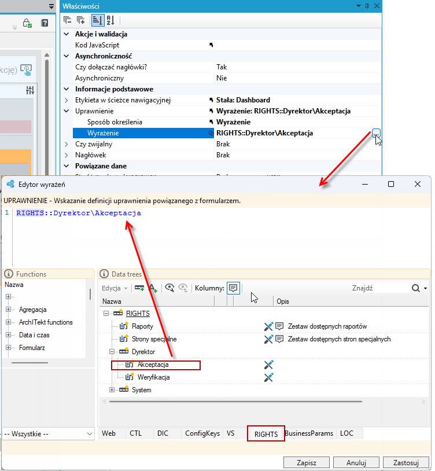Image resolution: width=435 pixels, height=471 pixels.
Task: Click the Functions panel info icon
Action: [9, 274]
